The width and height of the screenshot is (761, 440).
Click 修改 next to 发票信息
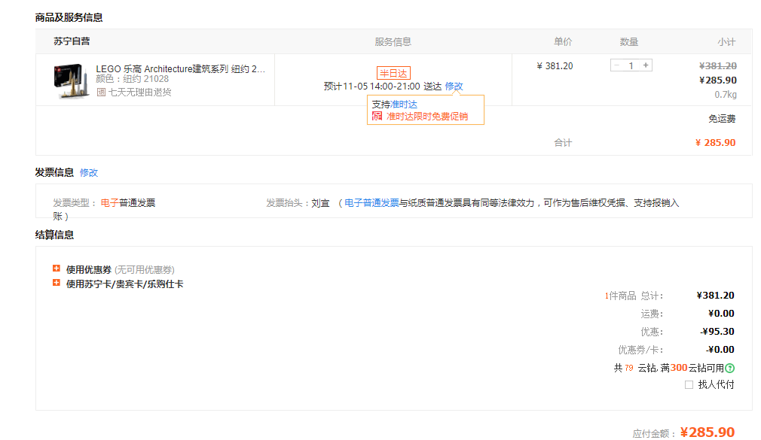click(89, 172)
